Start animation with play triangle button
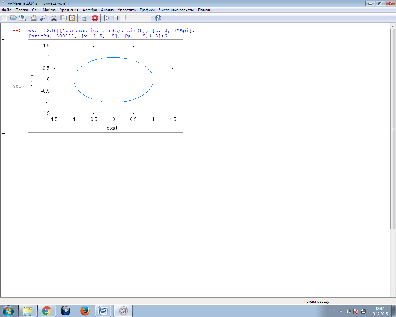This screenshot has width=396, height=317. pos(106,18)
